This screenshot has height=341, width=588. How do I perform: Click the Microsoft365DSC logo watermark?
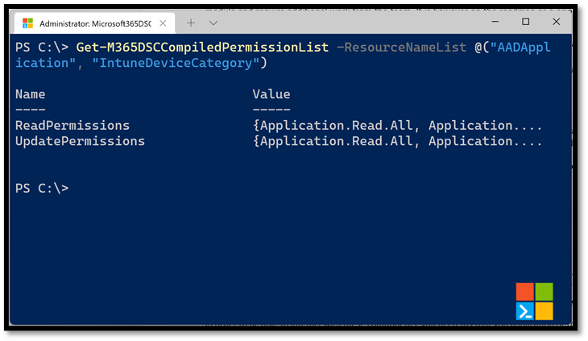coord(534,301)
